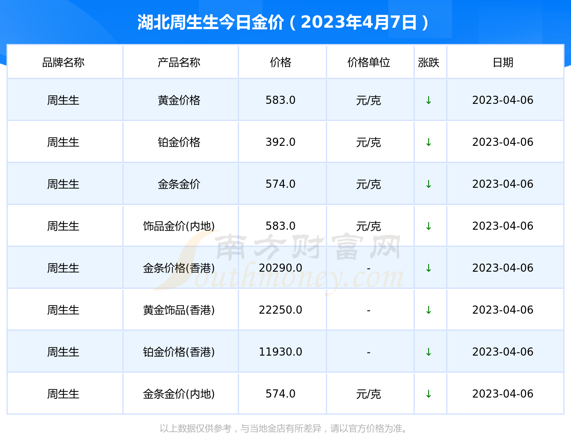Click 元/克 in the 金条金价(内地) row
This screenshot has width=571, height=444.
click(369, 394)
